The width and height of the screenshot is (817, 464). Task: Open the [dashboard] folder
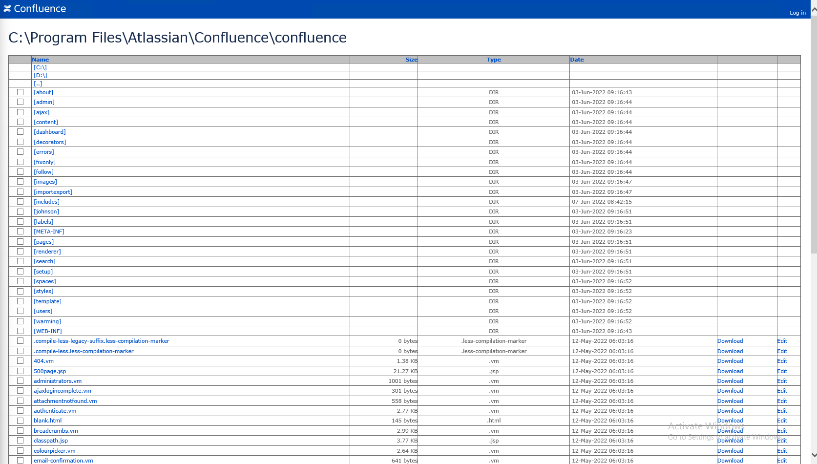coord(49,132)
